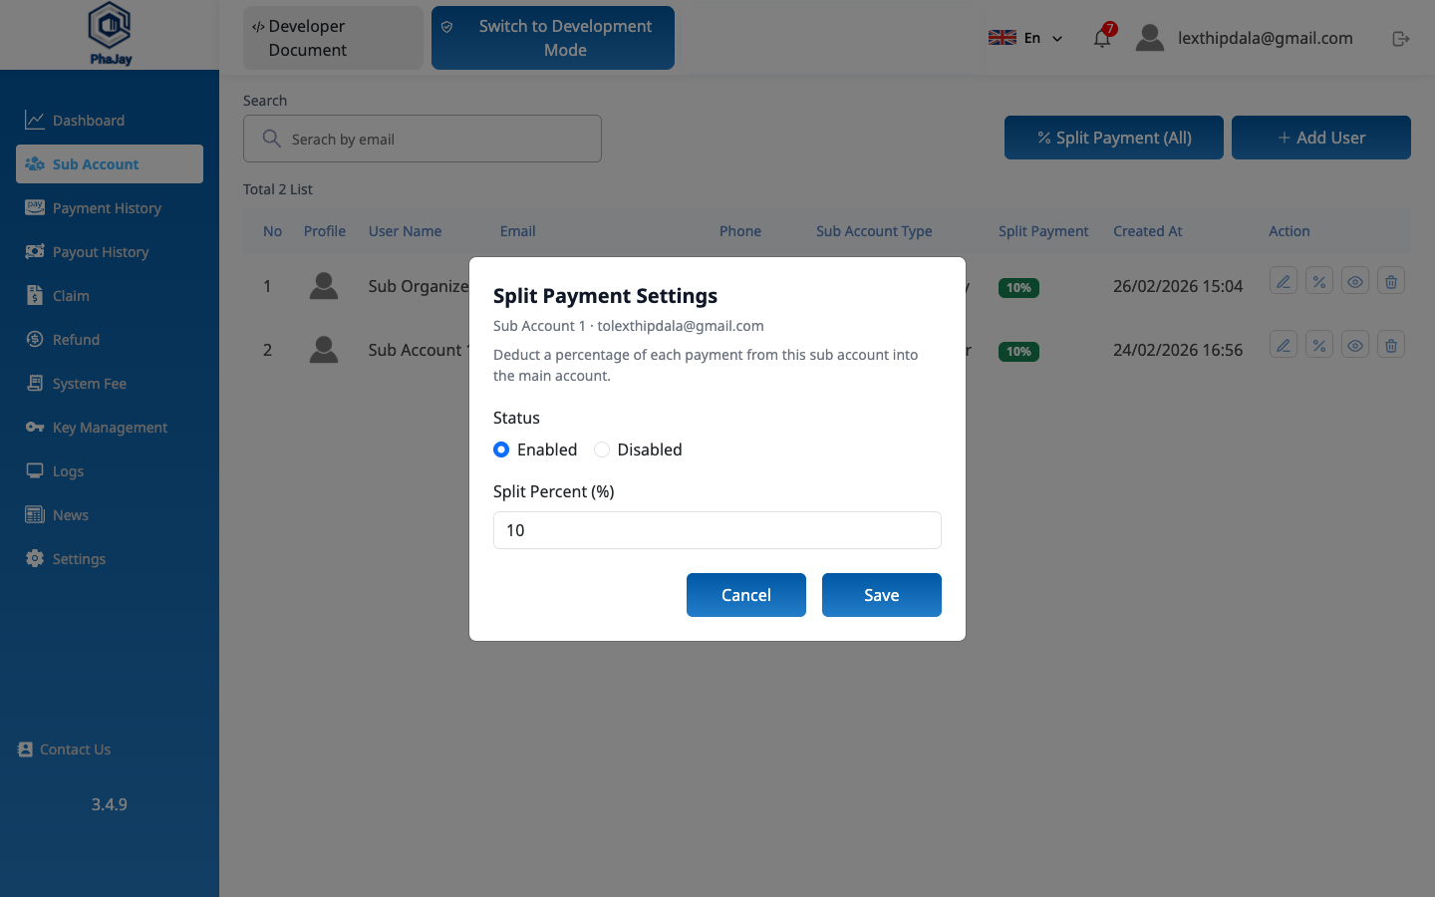
Task: Click the UK flag icon
Action: [x=1003, y=38]
